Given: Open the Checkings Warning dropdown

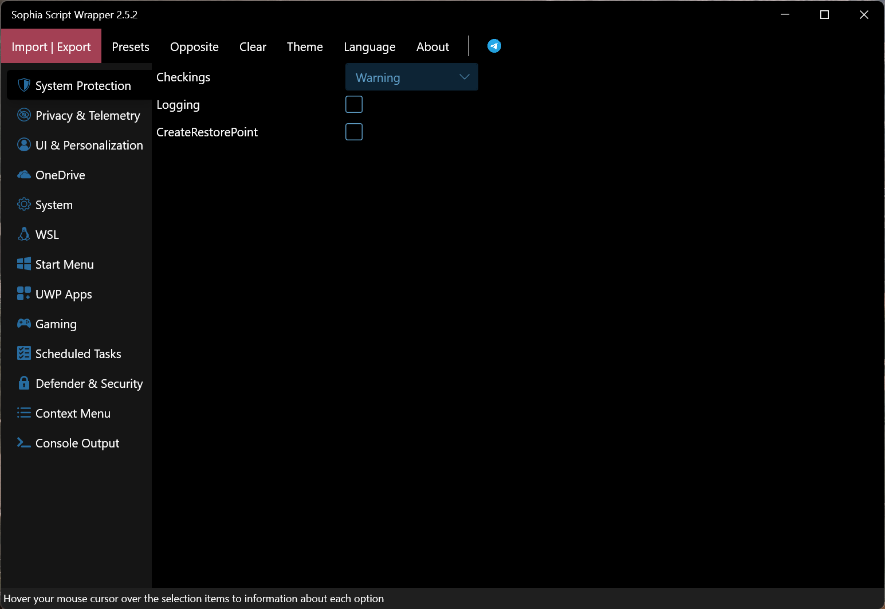Looking at the screenshot, I should pyautogui.click(x=412, y=77).
